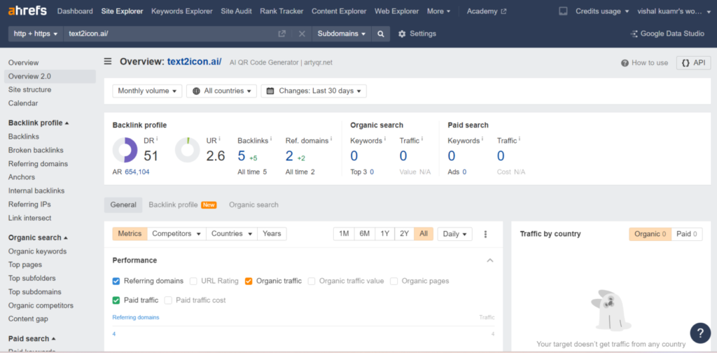Open the three-dot chart options menu
Image resolution: width=717 pixels, height=353 pixels.
pos(485,234)
